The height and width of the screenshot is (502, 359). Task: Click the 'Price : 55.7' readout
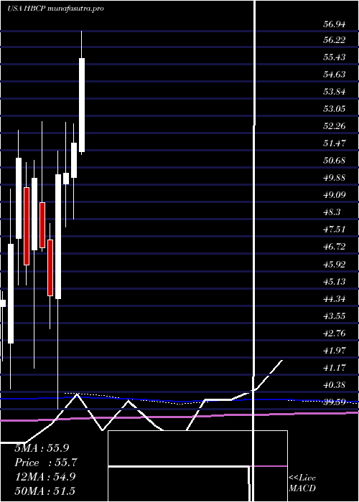click(x=46, y=463)
